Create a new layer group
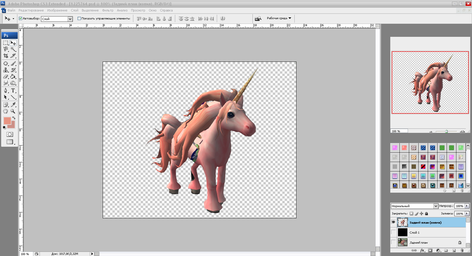 pyautogui.click(x=446, y=250)
